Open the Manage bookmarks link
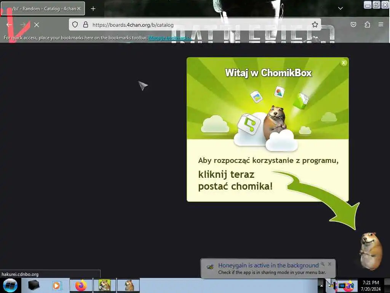This screenshot has width=390, height=293. (170, 38)
